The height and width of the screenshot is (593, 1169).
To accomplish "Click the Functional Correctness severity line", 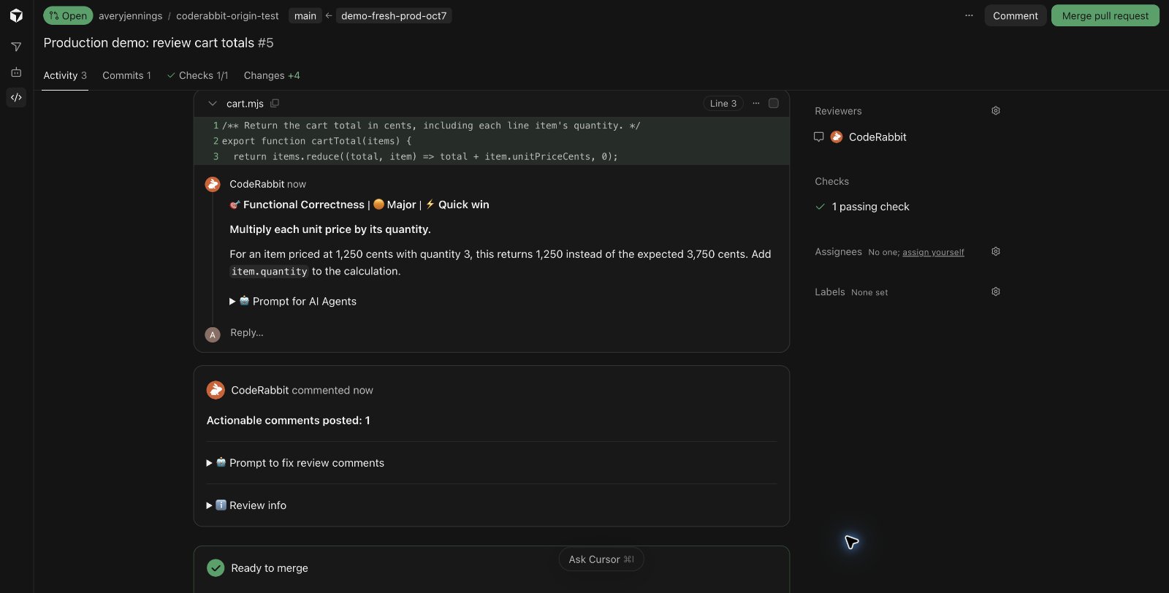I will [359, 204].
